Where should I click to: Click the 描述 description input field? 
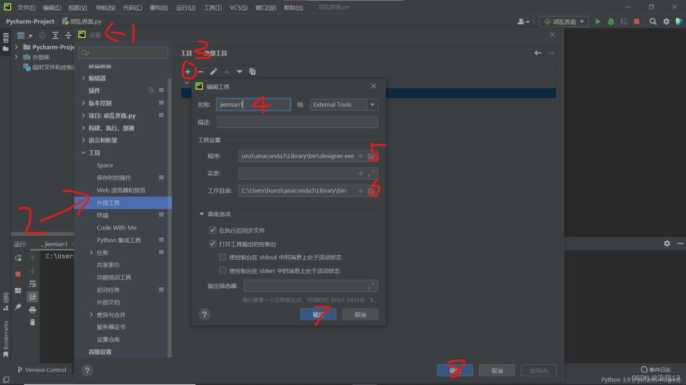[297, 122]
